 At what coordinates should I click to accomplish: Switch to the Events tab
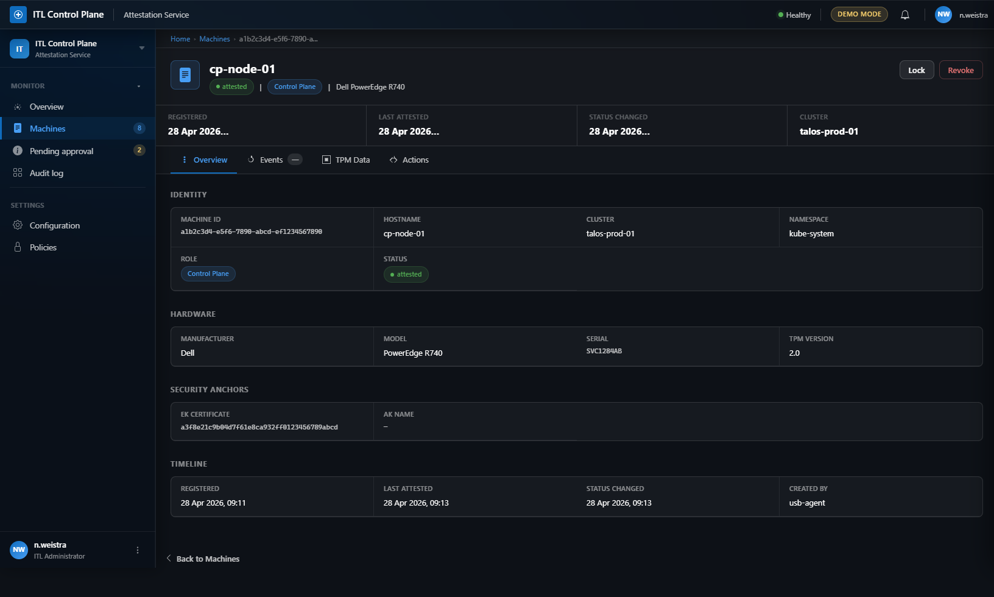274,160
